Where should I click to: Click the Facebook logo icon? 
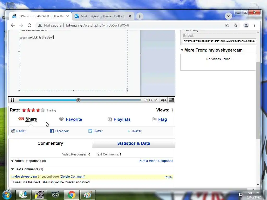(52, 131)
